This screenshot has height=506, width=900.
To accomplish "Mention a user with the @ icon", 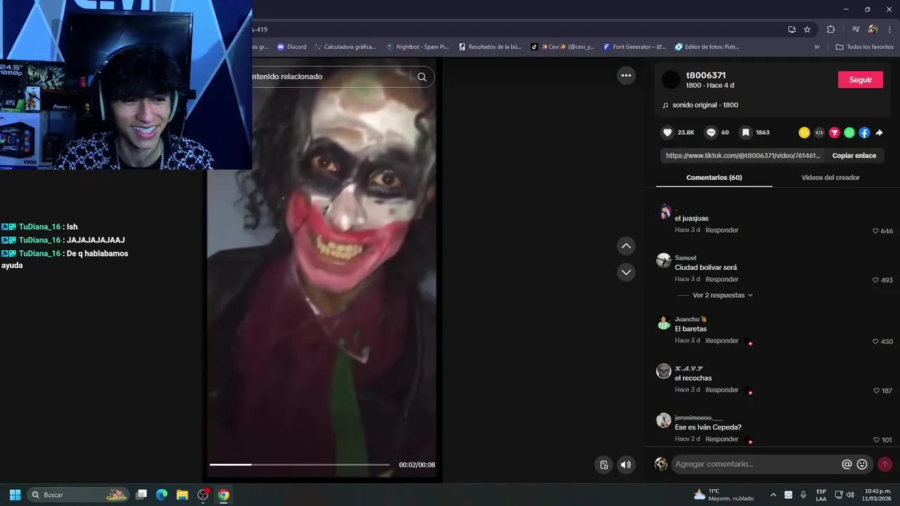I will tap(847, 464).
